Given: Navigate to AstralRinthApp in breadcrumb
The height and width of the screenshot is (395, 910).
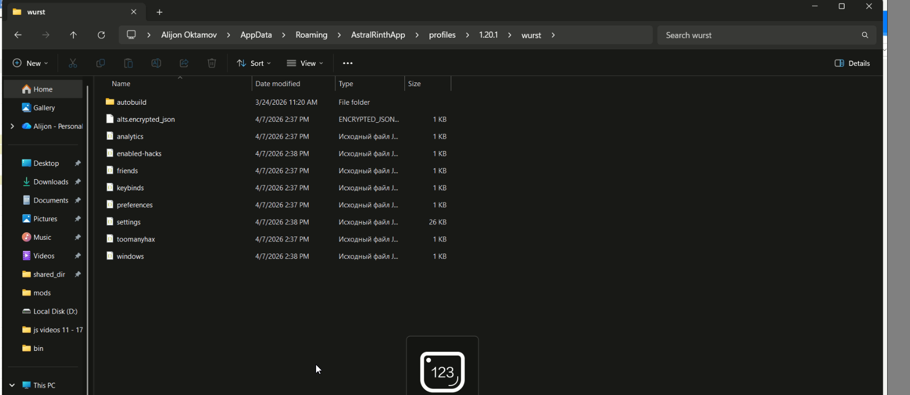Looking at the screenshot, I should pyautogui.click(x=378, y=35).
